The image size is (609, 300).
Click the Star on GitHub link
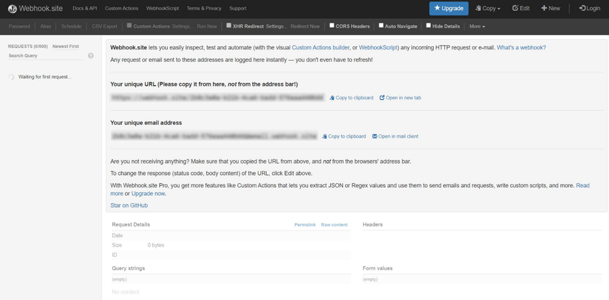click(x=129, y=205)
